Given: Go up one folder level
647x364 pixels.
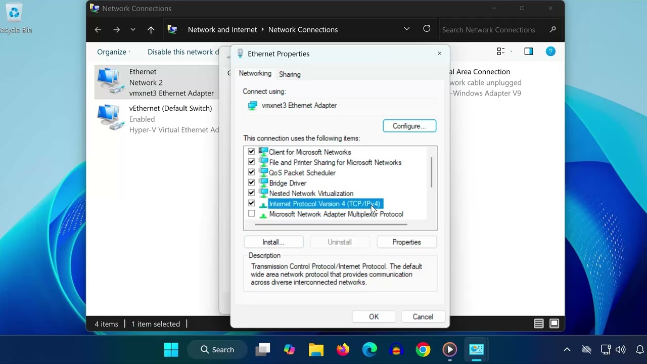Looking at the screenshot, I should (x=151, y=30).
